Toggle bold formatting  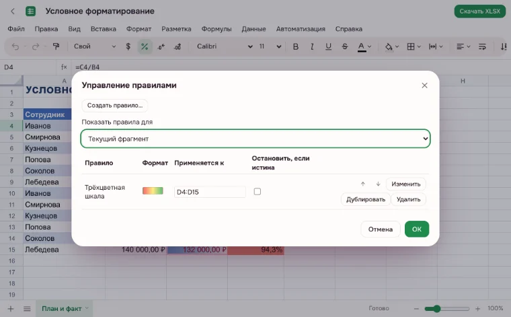pyautogui.click(x=296, y=46)
